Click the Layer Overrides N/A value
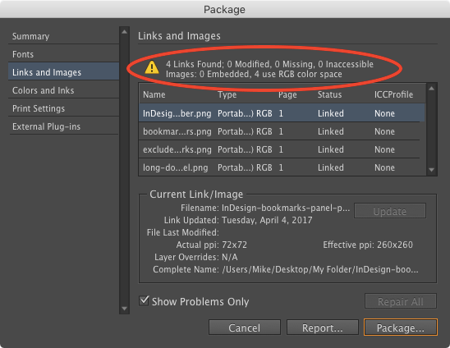This screenshot has width=450, height=348. pyautogui.click(x=230, y=257)
